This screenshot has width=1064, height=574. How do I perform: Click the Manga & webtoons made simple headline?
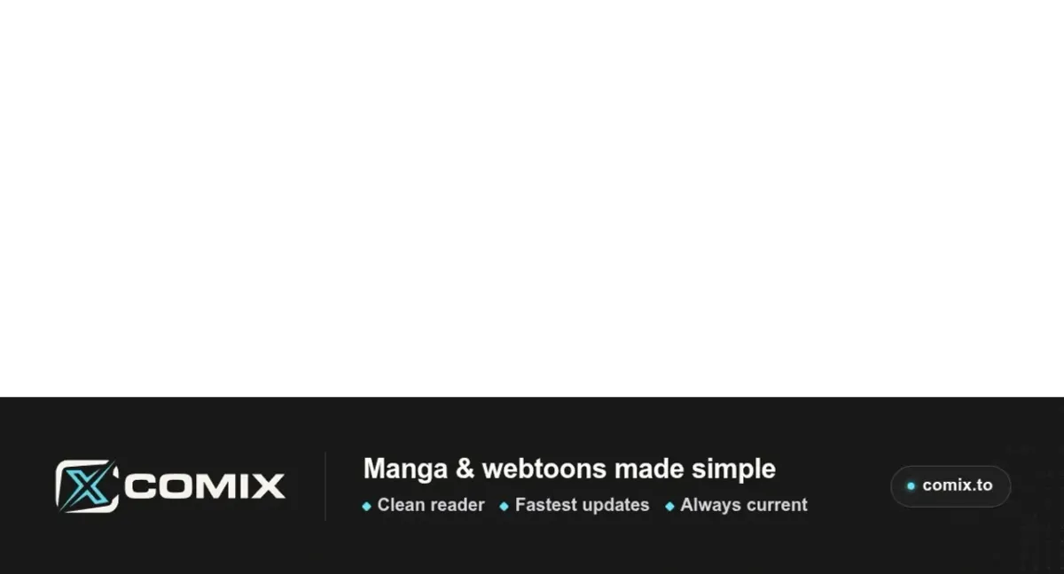click(x=569, y=469)
